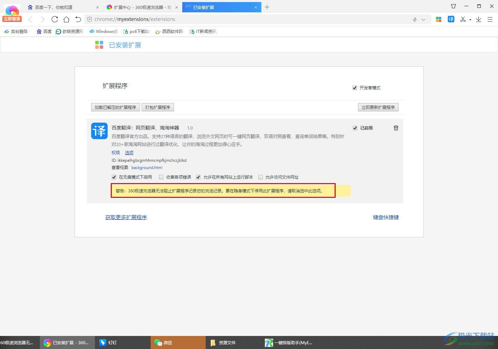The height and width of the screenshot is (349, 498).
Task: Toggle the 开发者模式 checkbox
Action: [355, 88]
